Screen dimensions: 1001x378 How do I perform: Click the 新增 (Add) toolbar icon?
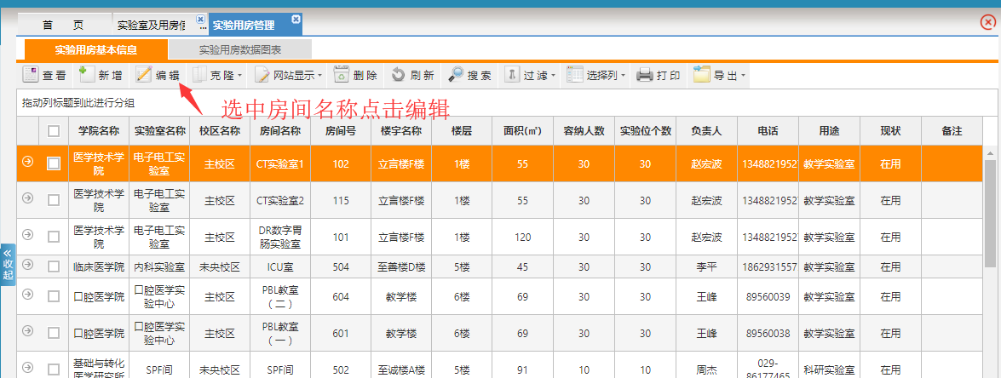86,75
